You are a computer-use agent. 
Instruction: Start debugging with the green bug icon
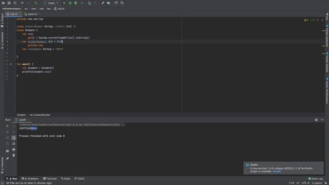70,3
